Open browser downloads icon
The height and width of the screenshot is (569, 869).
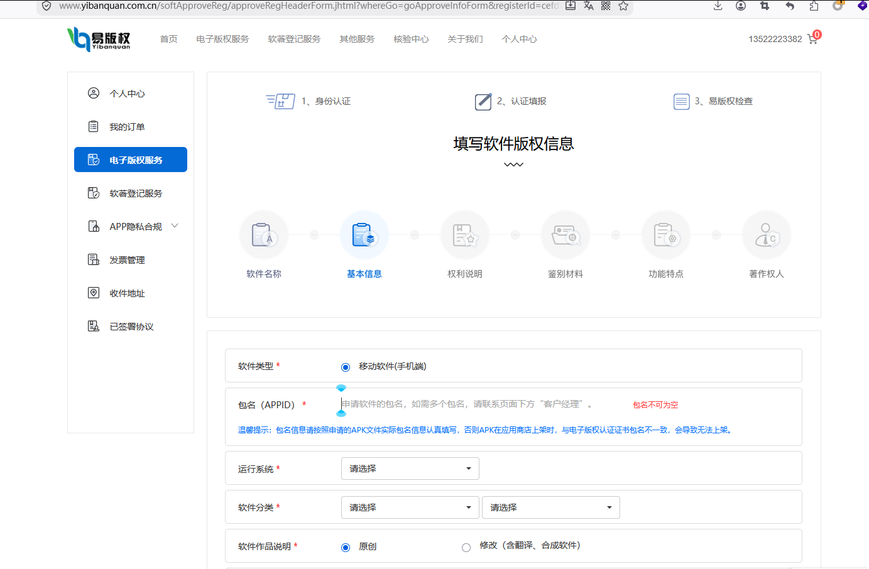pyautogui.click(x=718, y=6)
